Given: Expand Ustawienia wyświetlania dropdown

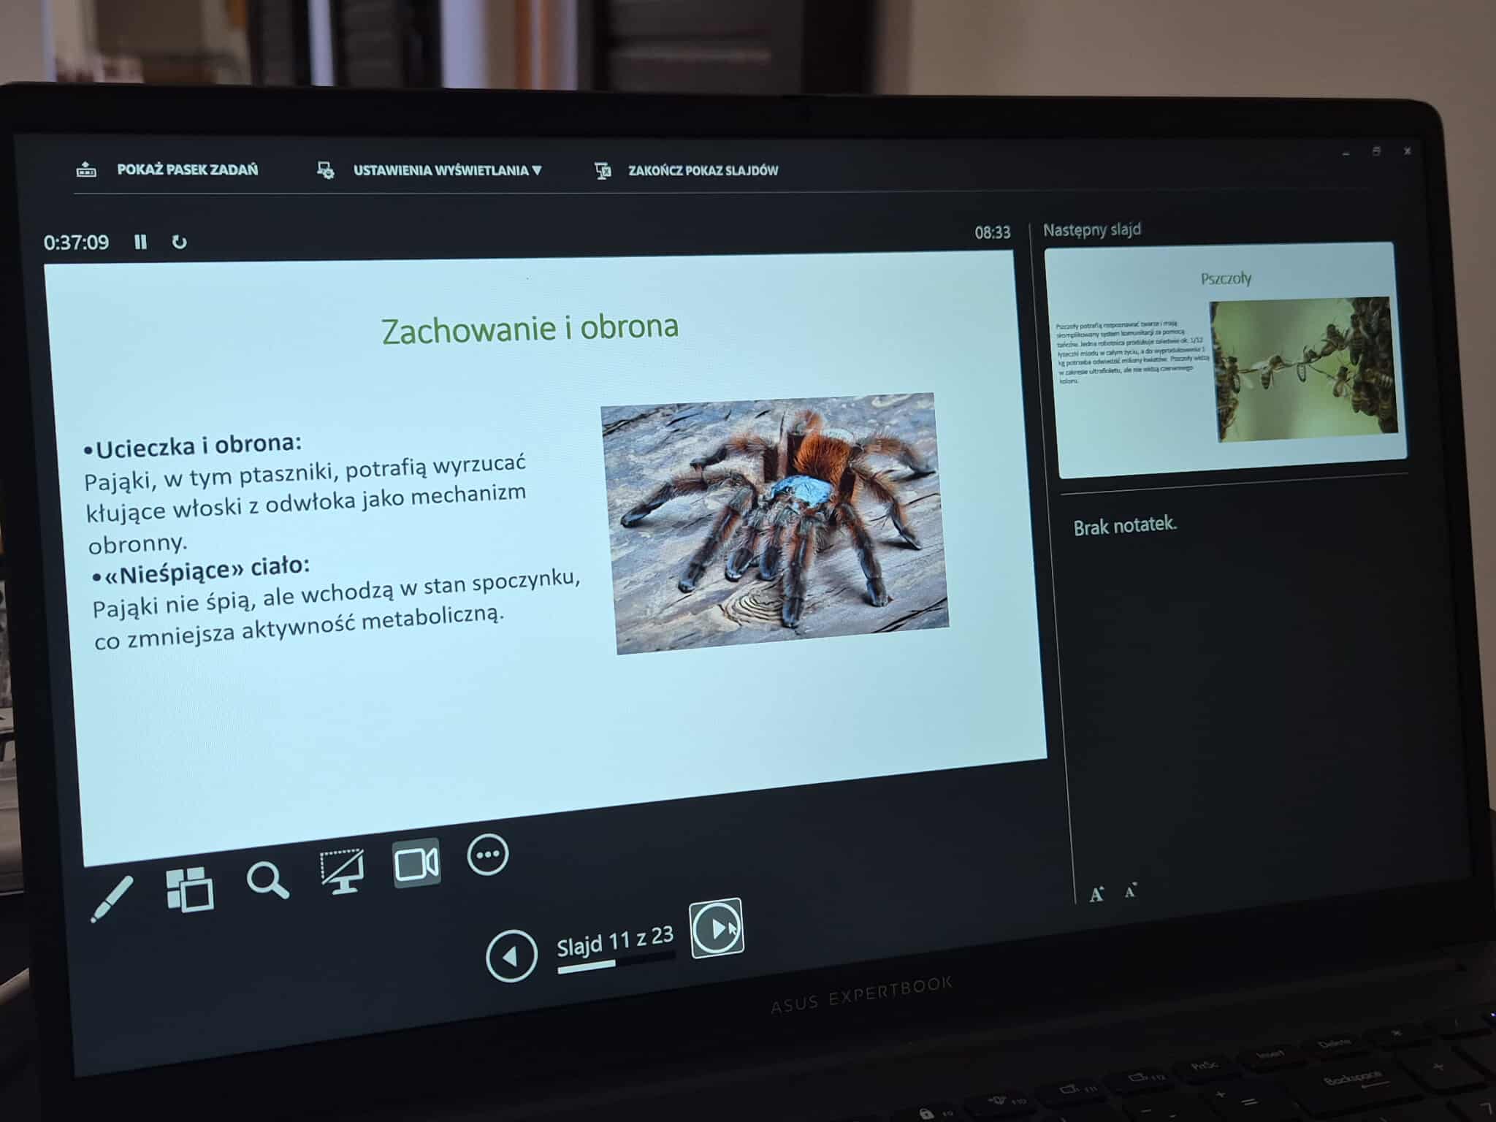Looking at the screenshot, I should coord(446,170).
